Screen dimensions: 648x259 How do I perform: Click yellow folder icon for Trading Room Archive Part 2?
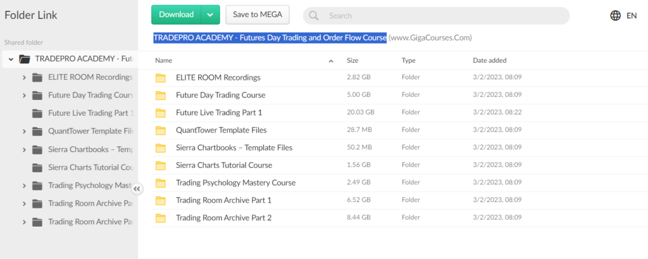coord(160,218)
